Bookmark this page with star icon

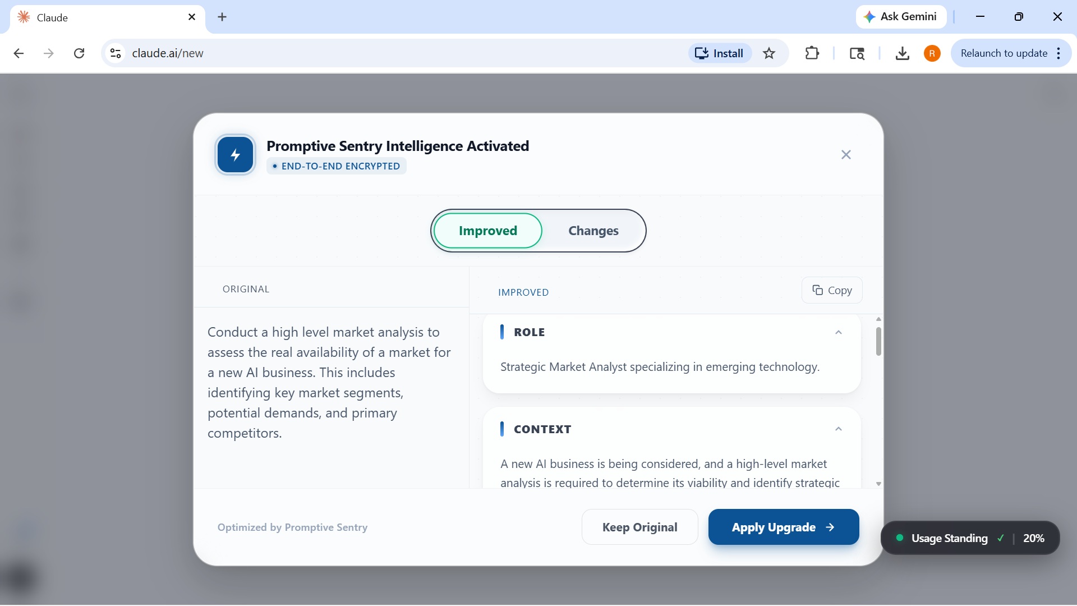tap(769, 53)
